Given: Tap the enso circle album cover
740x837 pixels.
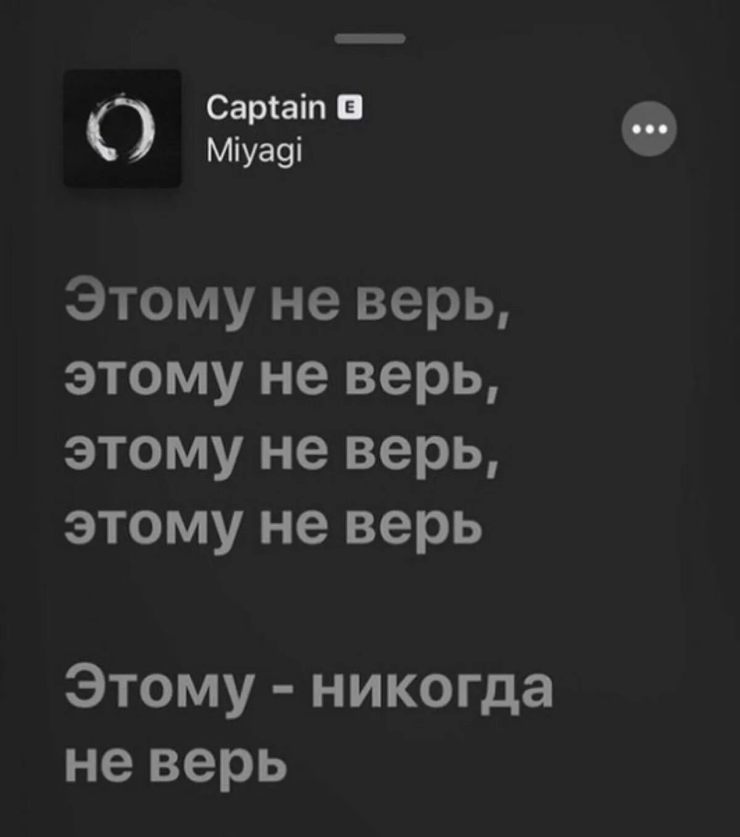Looking at the screenshot, I should coord(123,128).
